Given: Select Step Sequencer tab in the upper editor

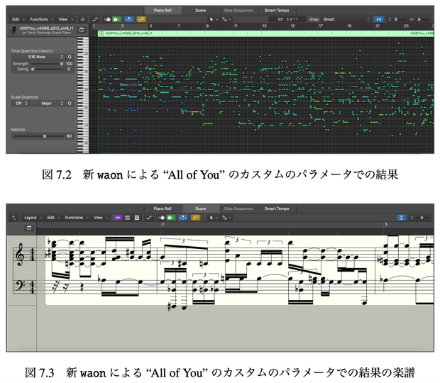Looking at the screenshot, I should pos(238,11).
